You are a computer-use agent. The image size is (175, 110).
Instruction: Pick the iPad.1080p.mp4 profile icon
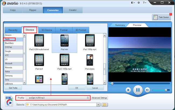[90, 40]
